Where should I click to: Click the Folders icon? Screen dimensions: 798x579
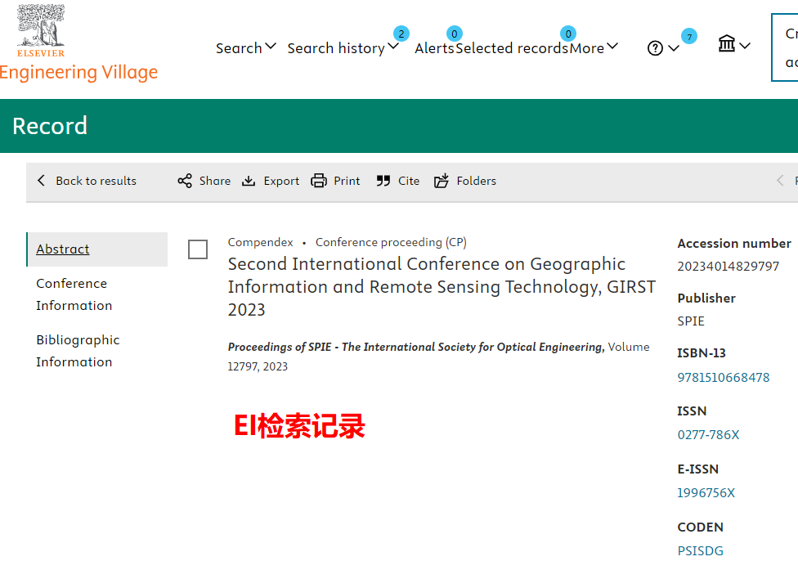point(442,180)
